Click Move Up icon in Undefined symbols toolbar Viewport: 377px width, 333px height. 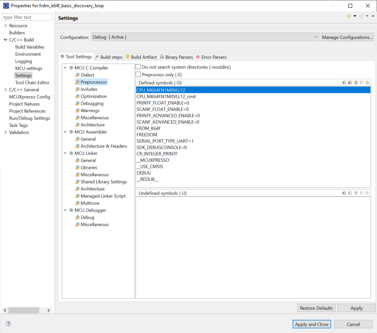(x=362, y=193)
